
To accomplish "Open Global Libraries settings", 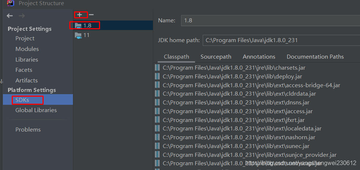I will [36, 110].
